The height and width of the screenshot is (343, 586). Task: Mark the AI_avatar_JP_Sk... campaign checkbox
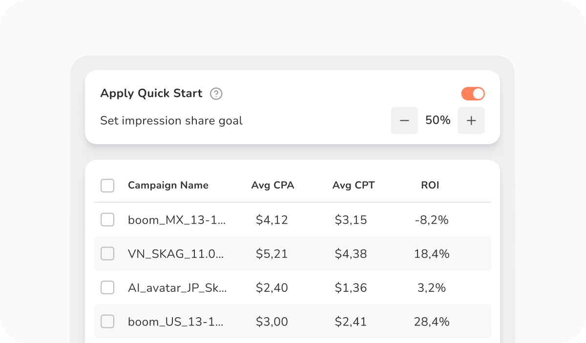pos(107,287)
